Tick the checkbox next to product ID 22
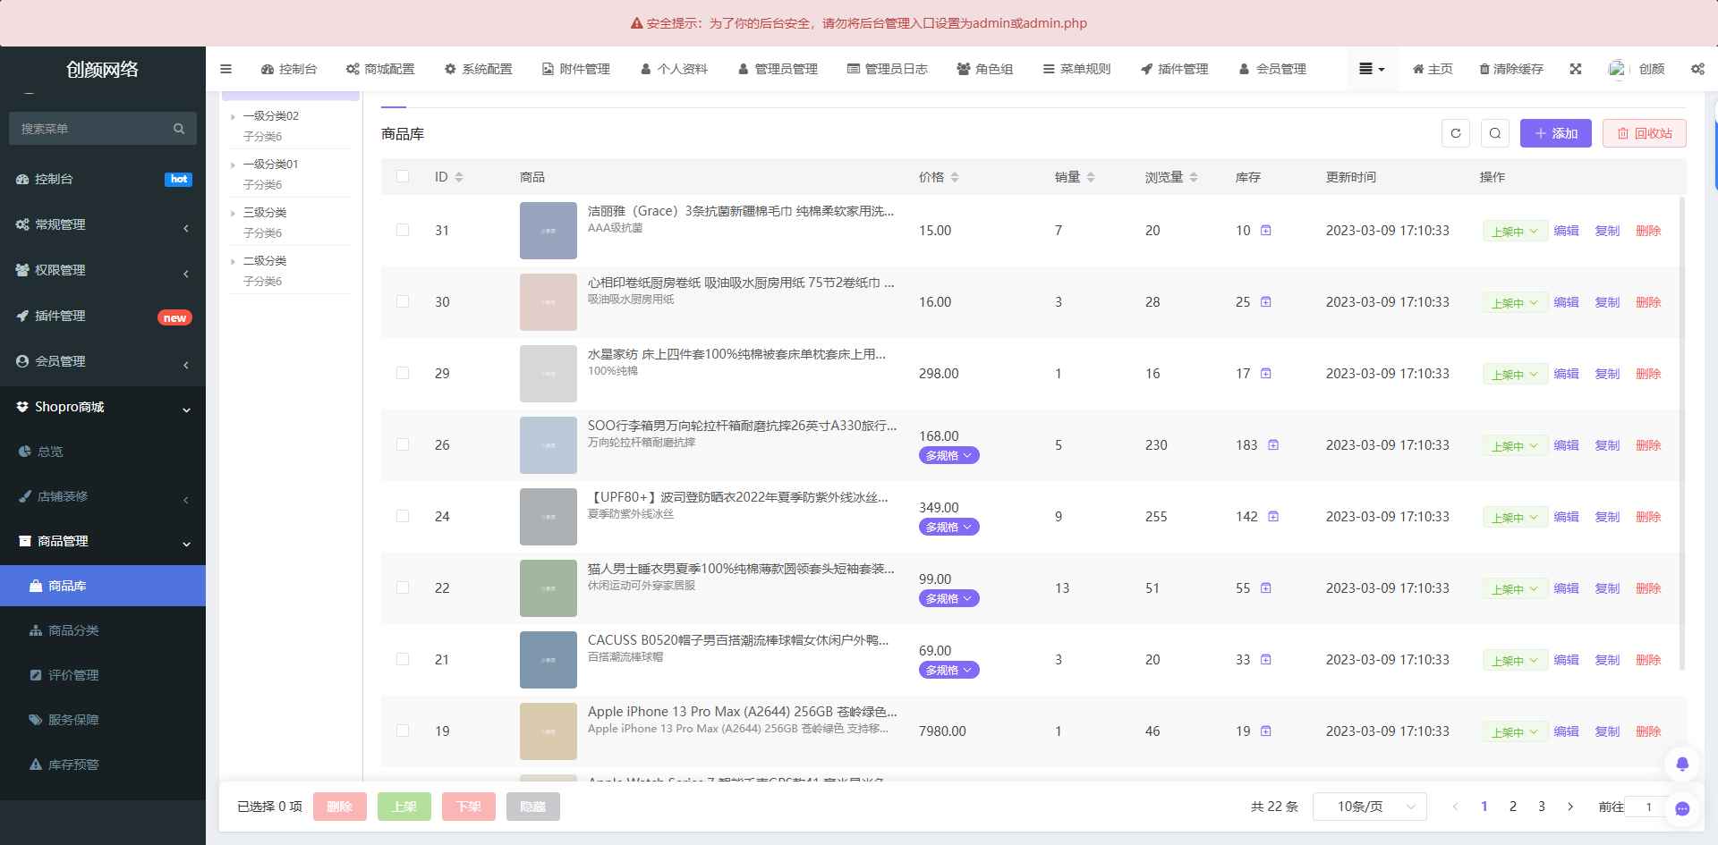This screenshot has width=1718, height=845. pyautogui.click(x=403, y=587)
